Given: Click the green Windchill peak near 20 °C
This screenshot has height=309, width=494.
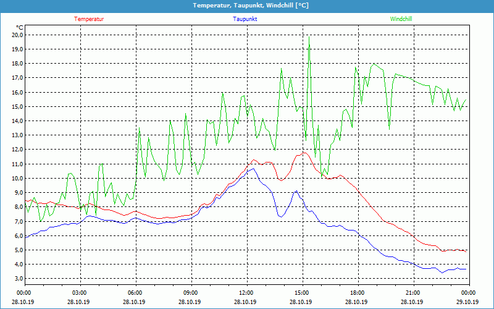Looking at the screenshot, I should pyautogui.click(x=309, y=37).
